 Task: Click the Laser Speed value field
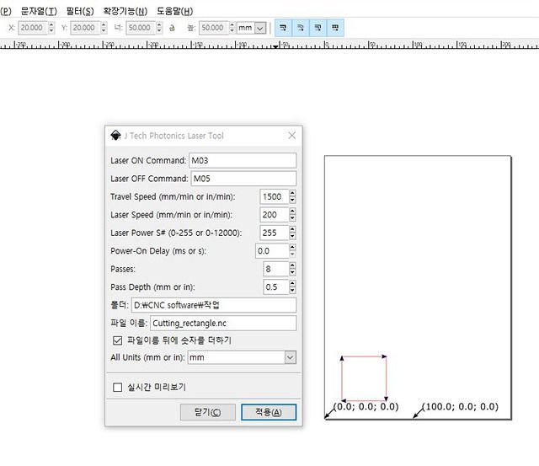coord(274,215)
